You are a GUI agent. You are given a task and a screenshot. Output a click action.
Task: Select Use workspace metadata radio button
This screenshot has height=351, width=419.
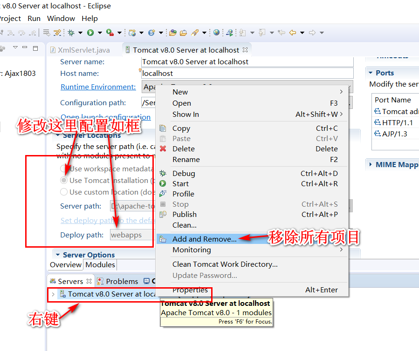pos(63,169)
